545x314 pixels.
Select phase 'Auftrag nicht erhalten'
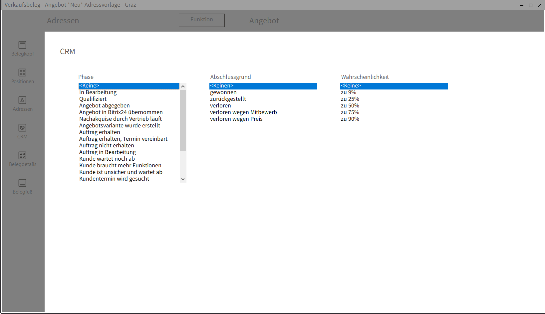pos(129,146)
